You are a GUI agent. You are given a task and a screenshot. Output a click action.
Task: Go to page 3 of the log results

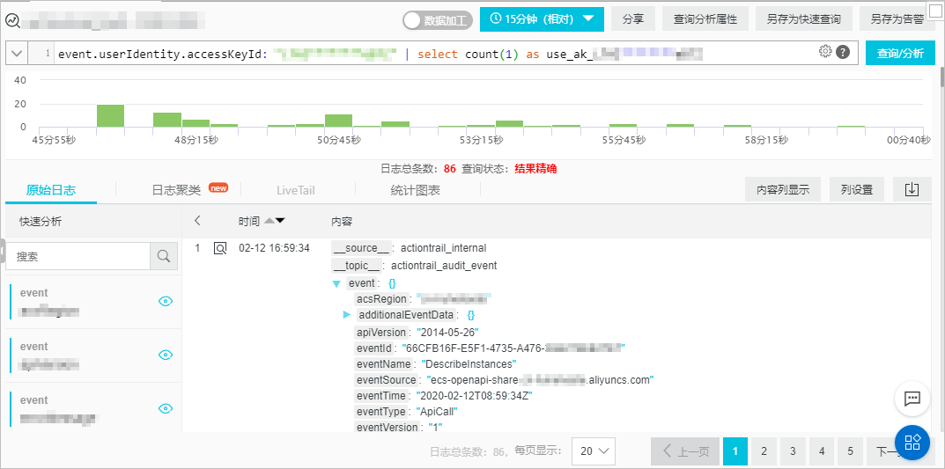coord(794,451)
